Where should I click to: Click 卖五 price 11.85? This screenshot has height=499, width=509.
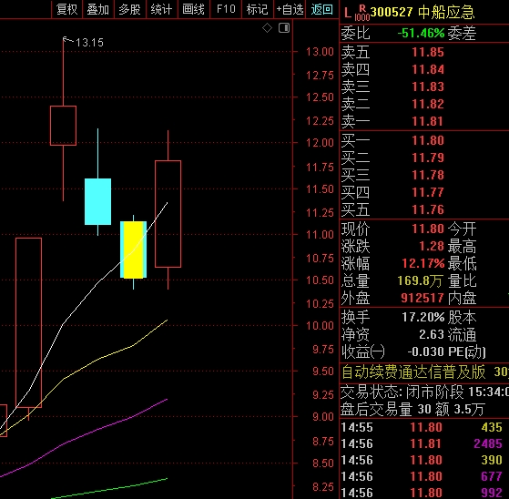click(428, 52)
